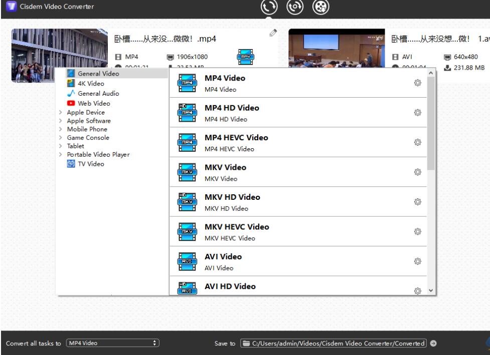This screenshot has height=355, width=490.
Task: Click the pencil edit icon for the mp4 file
Action: click(x=273, y=33)
